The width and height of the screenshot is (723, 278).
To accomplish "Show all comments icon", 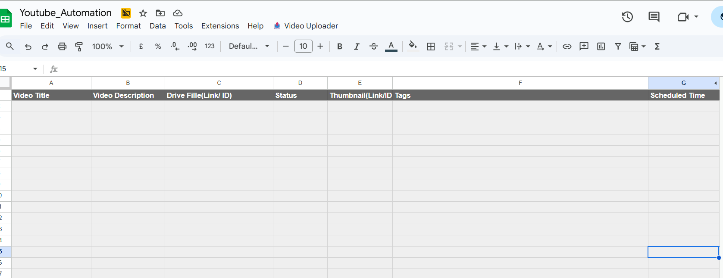I will point(654,17).
